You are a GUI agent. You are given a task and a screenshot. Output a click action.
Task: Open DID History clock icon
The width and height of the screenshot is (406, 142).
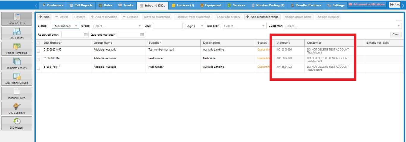17,121
